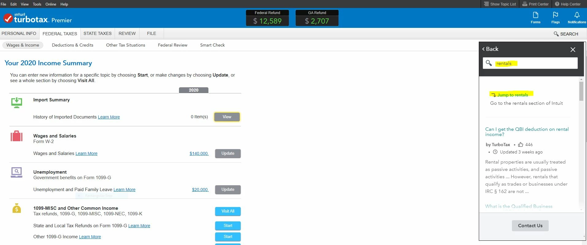Image resolution: width=587 pixels, height=245 pixels.
Task: Switch to PERSONAL INFO tab
Action: [19, 33]
